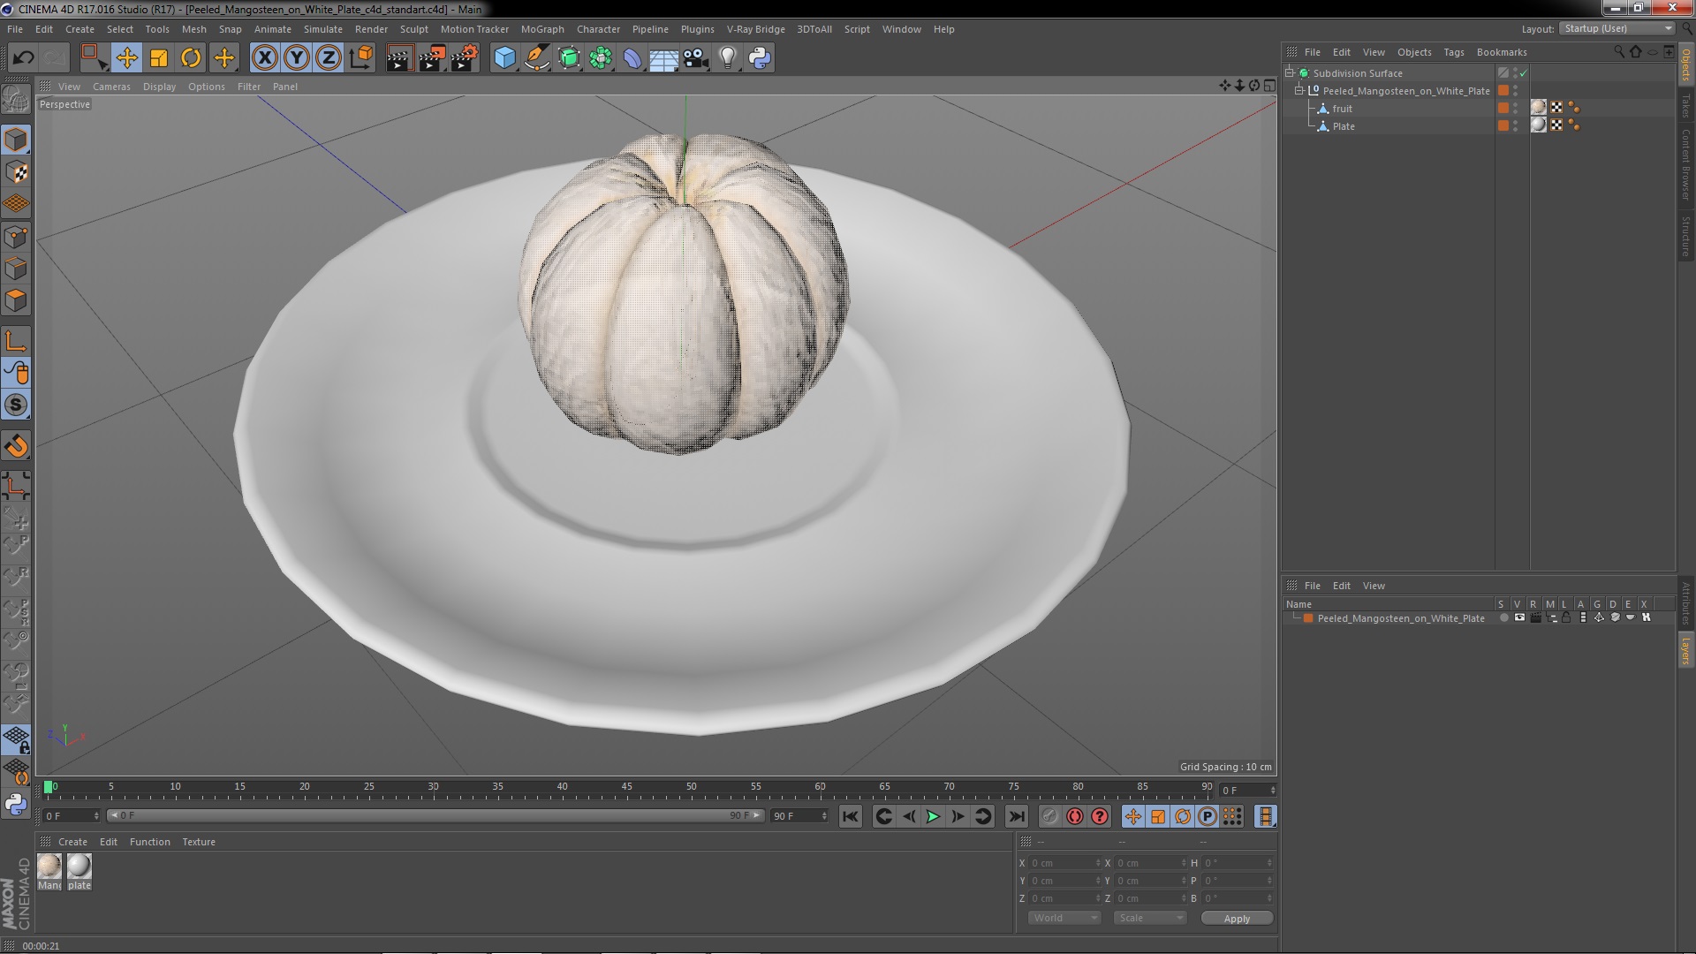Open Material Manager Texture menu

[x=199, y=842]
